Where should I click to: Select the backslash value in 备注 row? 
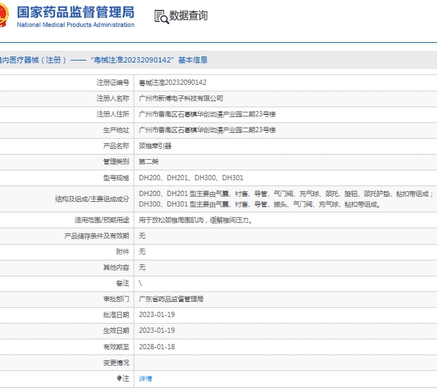tap(140, 283)
